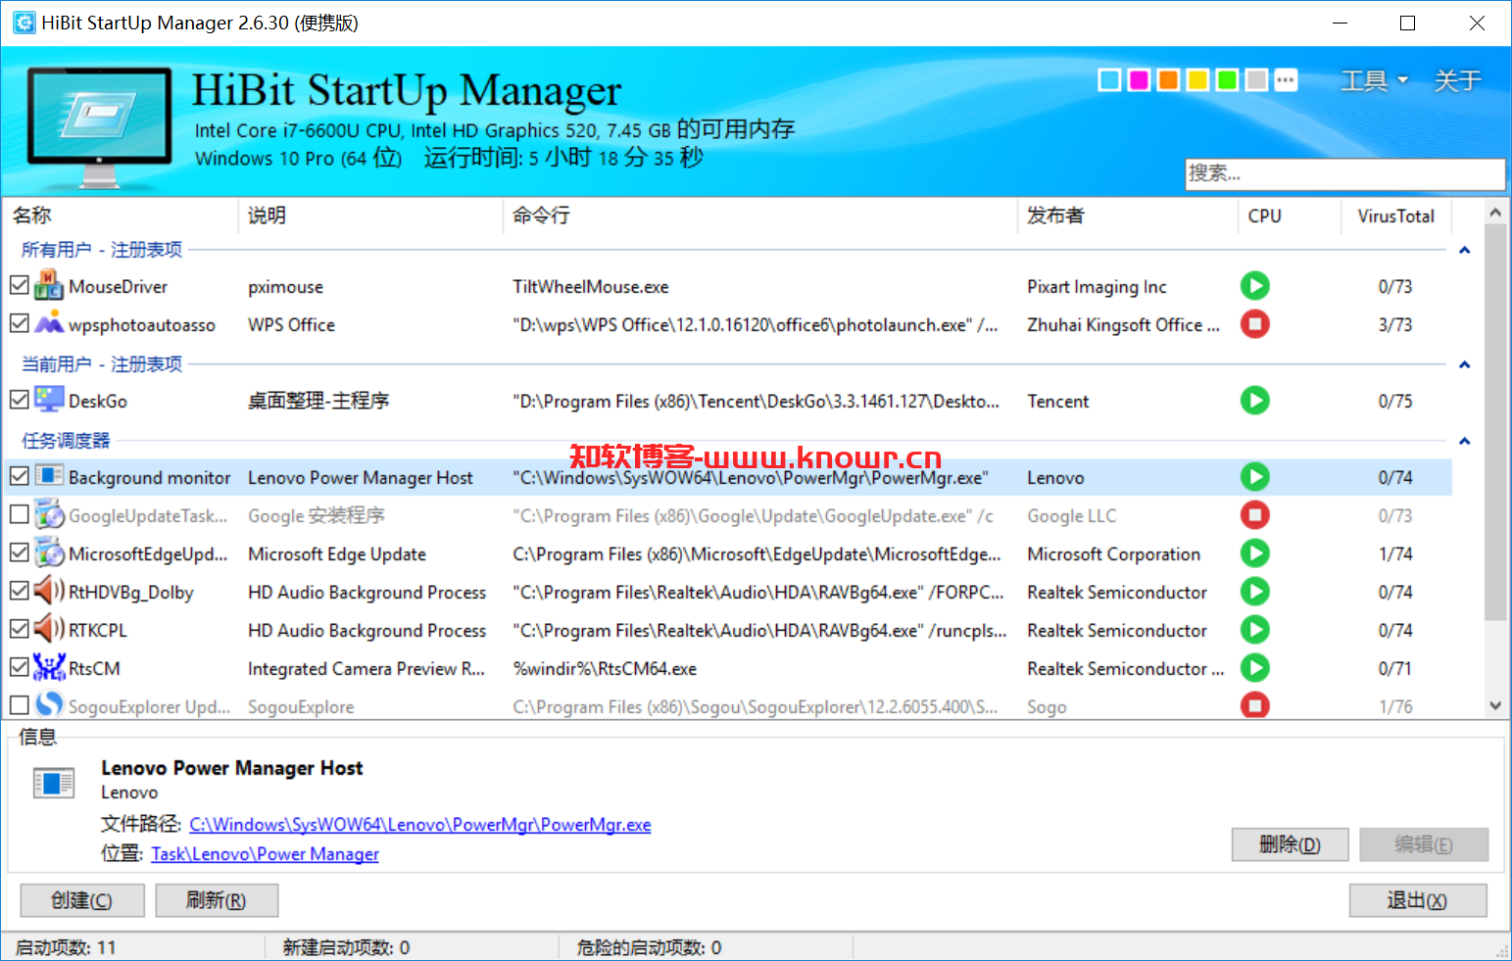Click the Background monitor entry icon

[49, 476]
